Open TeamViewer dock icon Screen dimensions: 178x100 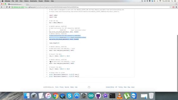[x=134, y=96]
